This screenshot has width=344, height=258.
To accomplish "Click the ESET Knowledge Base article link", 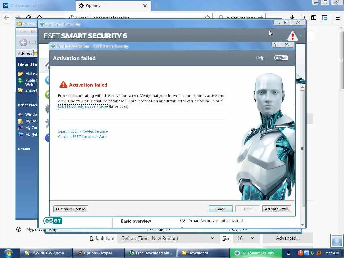I will point(83,106).
